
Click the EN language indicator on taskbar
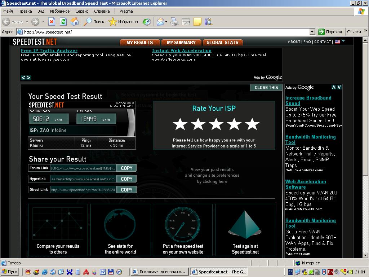pyautogui.click(x=291, y=272)
